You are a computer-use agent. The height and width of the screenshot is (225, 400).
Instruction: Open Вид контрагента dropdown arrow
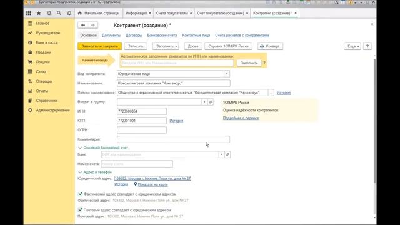tap(226, 74)
